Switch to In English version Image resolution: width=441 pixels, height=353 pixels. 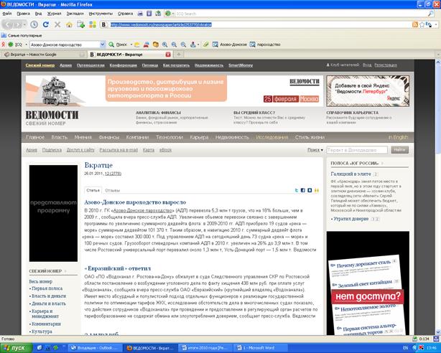[x=398, y=137]
